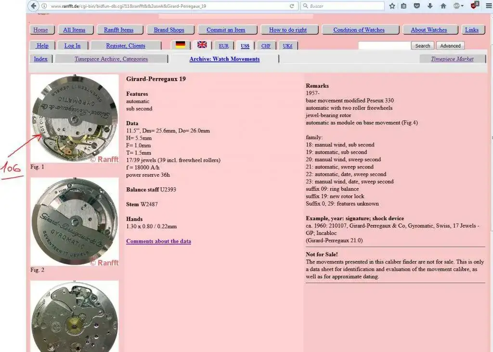493x352 pixels.
Task: Click the power reserve 36h text
Action: (148, 175)
